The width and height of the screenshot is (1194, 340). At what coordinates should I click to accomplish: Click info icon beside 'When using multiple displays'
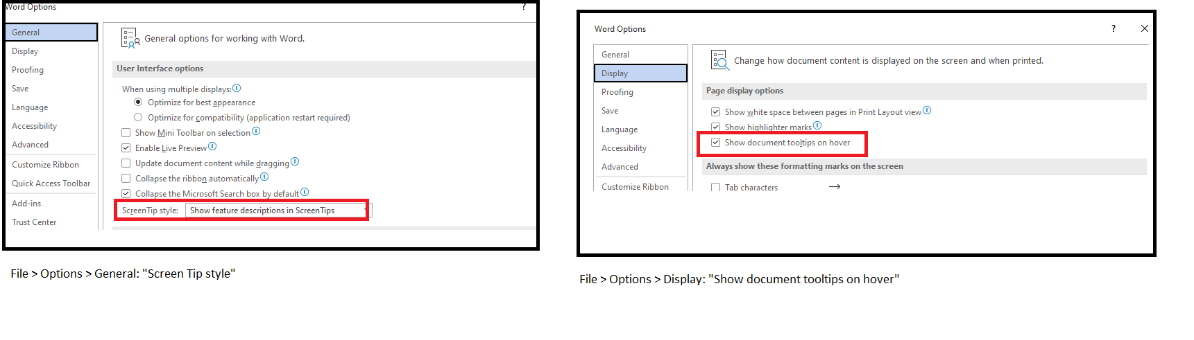point(237,88)
